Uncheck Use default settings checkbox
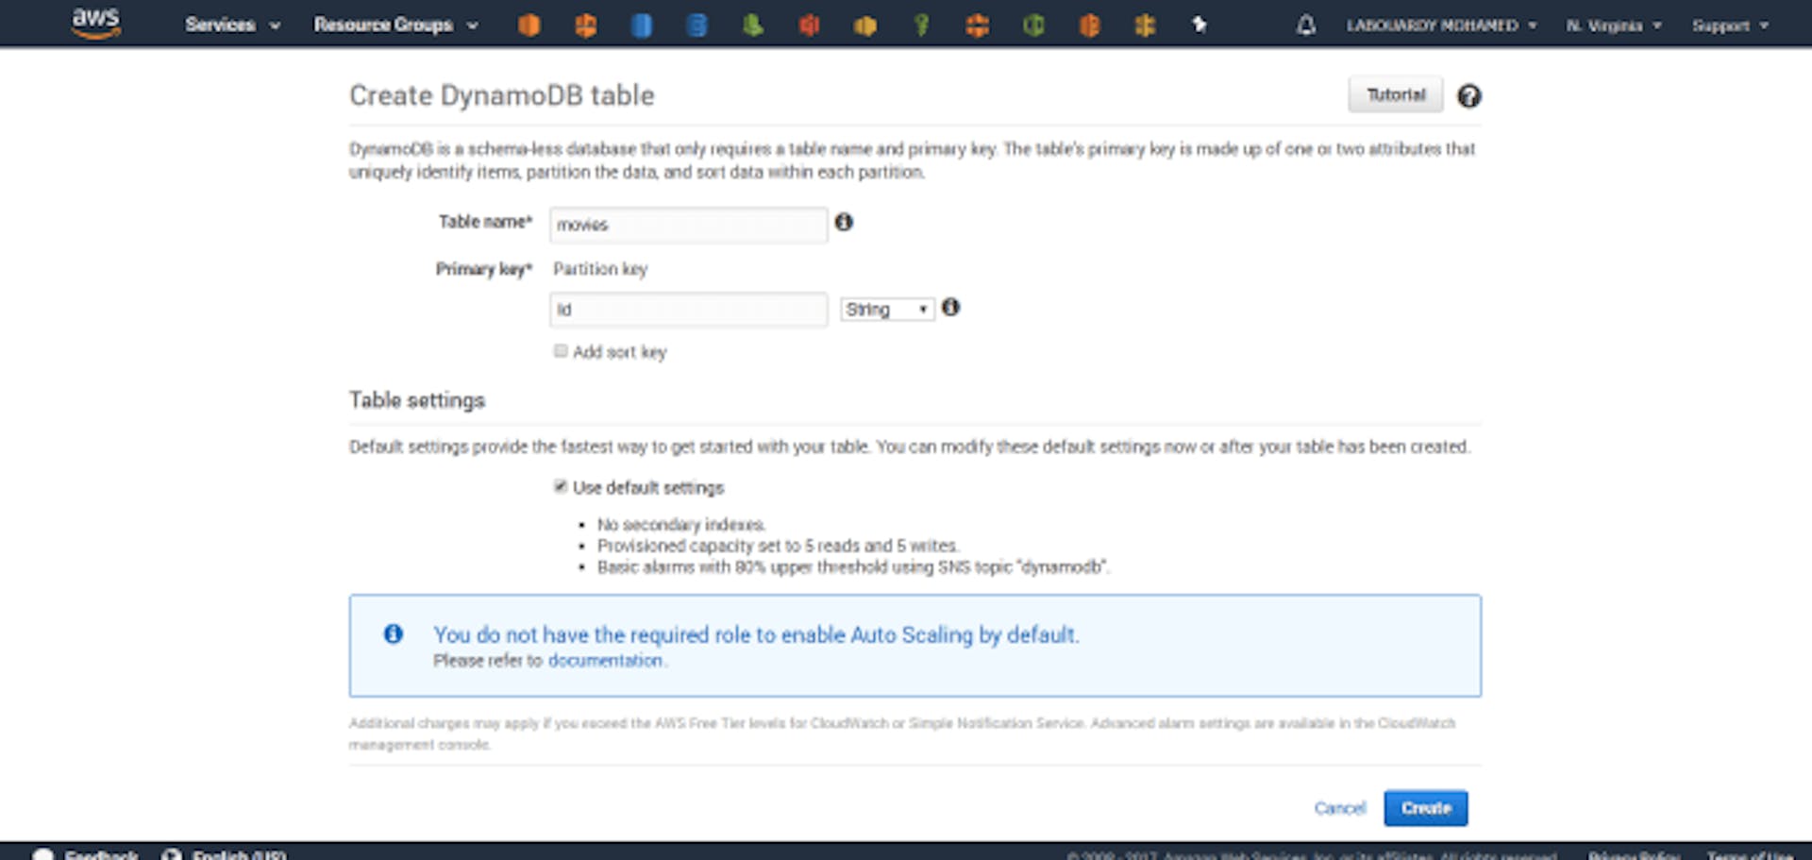1812x860 pixels. point(561,486)
